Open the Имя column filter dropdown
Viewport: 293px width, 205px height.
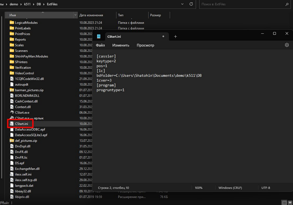coord(75,15)
